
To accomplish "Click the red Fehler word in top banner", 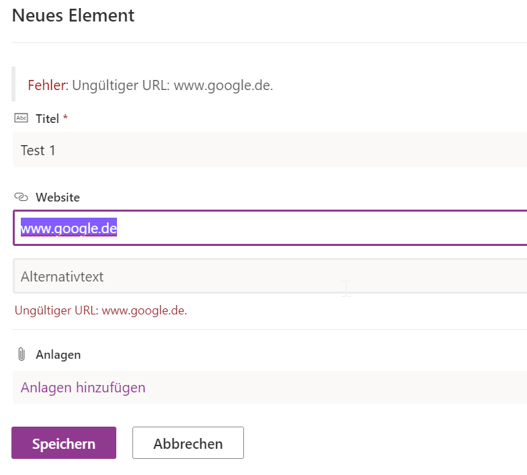I will pos(48,85).
